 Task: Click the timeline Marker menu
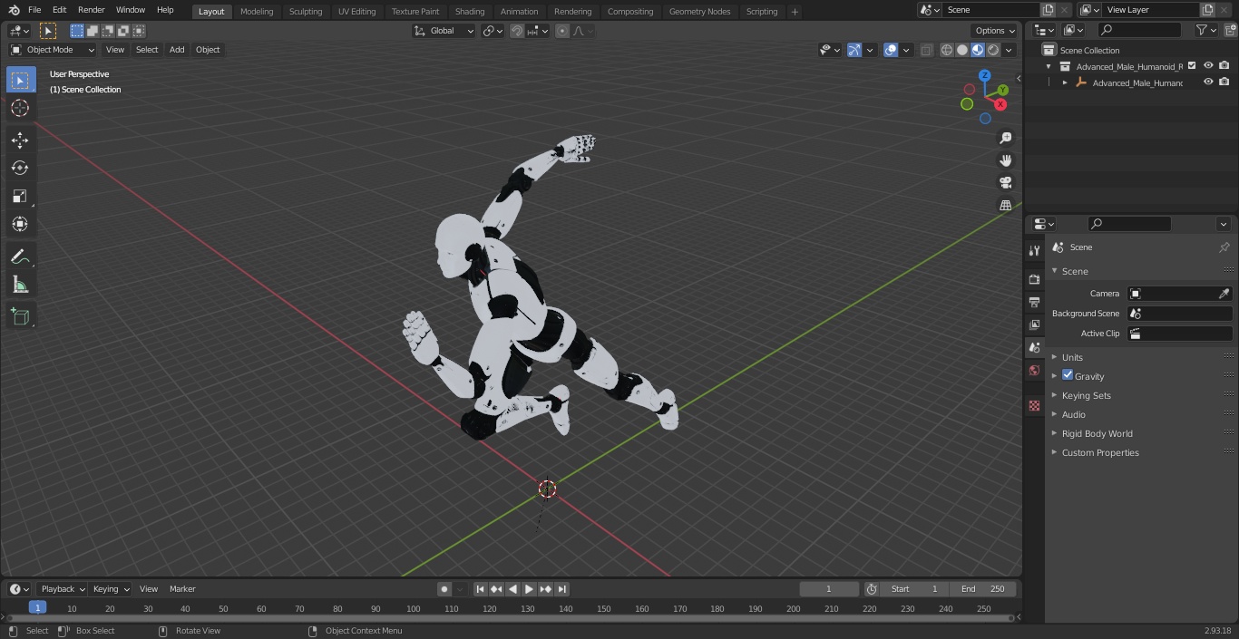tap(182, 589)
